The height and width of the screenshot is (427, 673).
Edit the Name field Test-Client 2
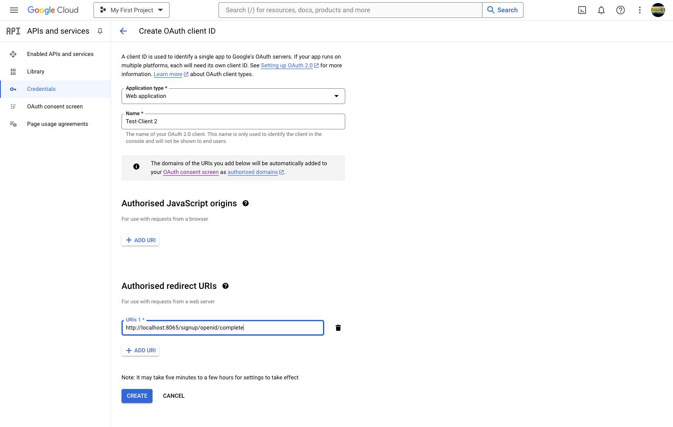pos(233,122)
